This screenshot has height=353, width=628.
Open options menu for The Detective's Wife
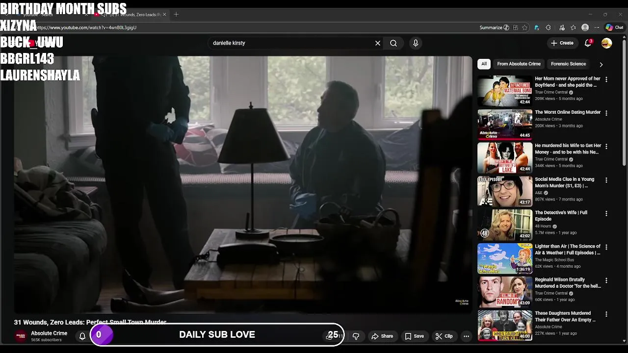point(606,213)
